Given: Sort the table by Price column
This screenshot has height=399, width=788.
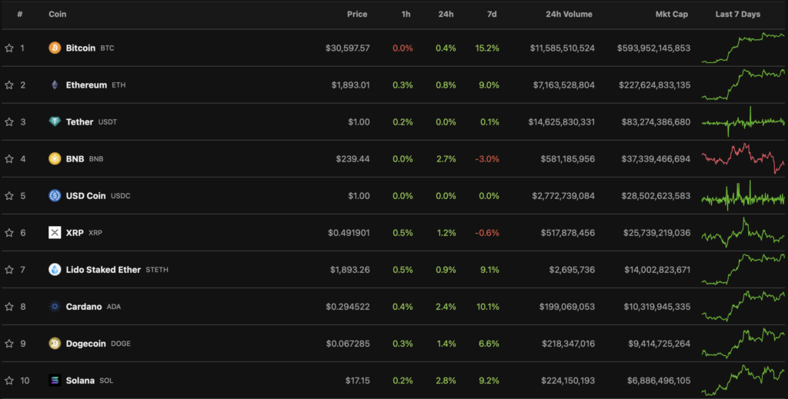Looking at the screenshot, I should pos(357,14).
